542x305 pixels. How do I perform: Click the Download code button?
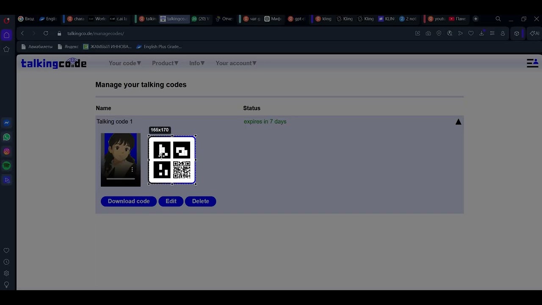(x=129, y=201)
